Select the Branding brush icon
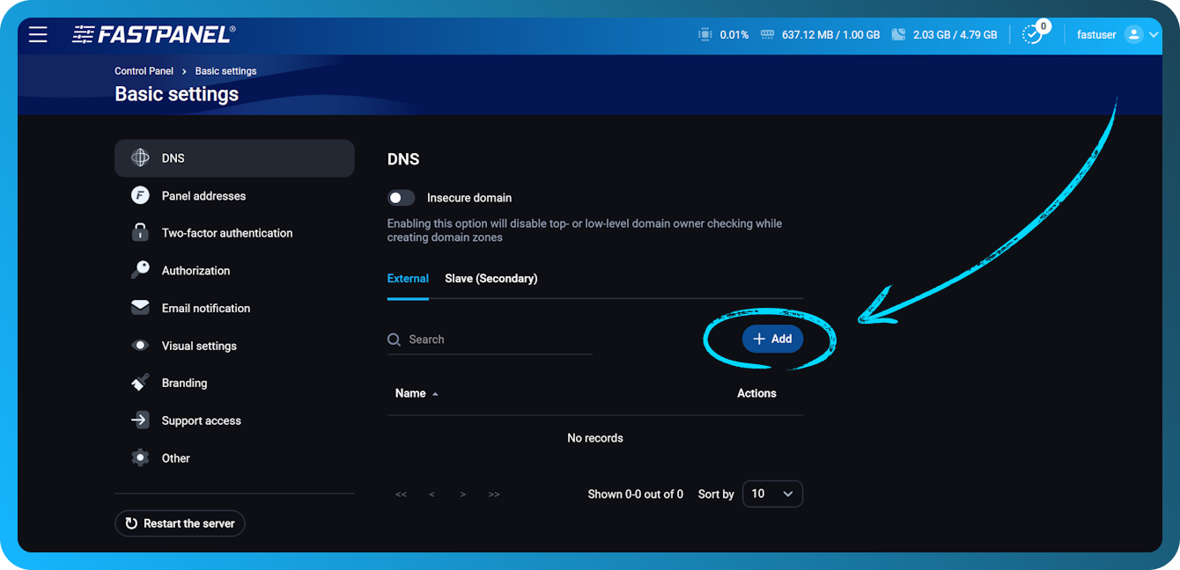1180x570 pixels. pyautogui.click(x=140, y=383)
